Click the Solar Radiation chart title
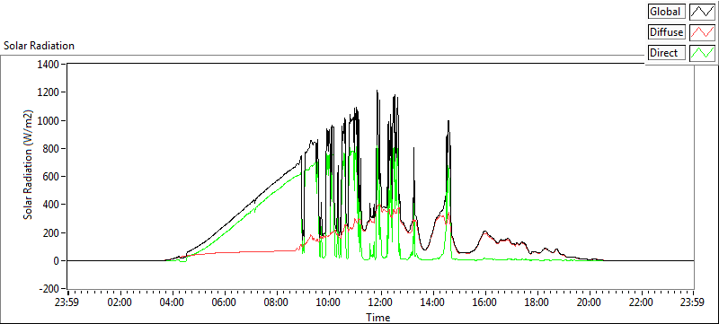This screenshot has height=324, width=719. click(39, 46)
